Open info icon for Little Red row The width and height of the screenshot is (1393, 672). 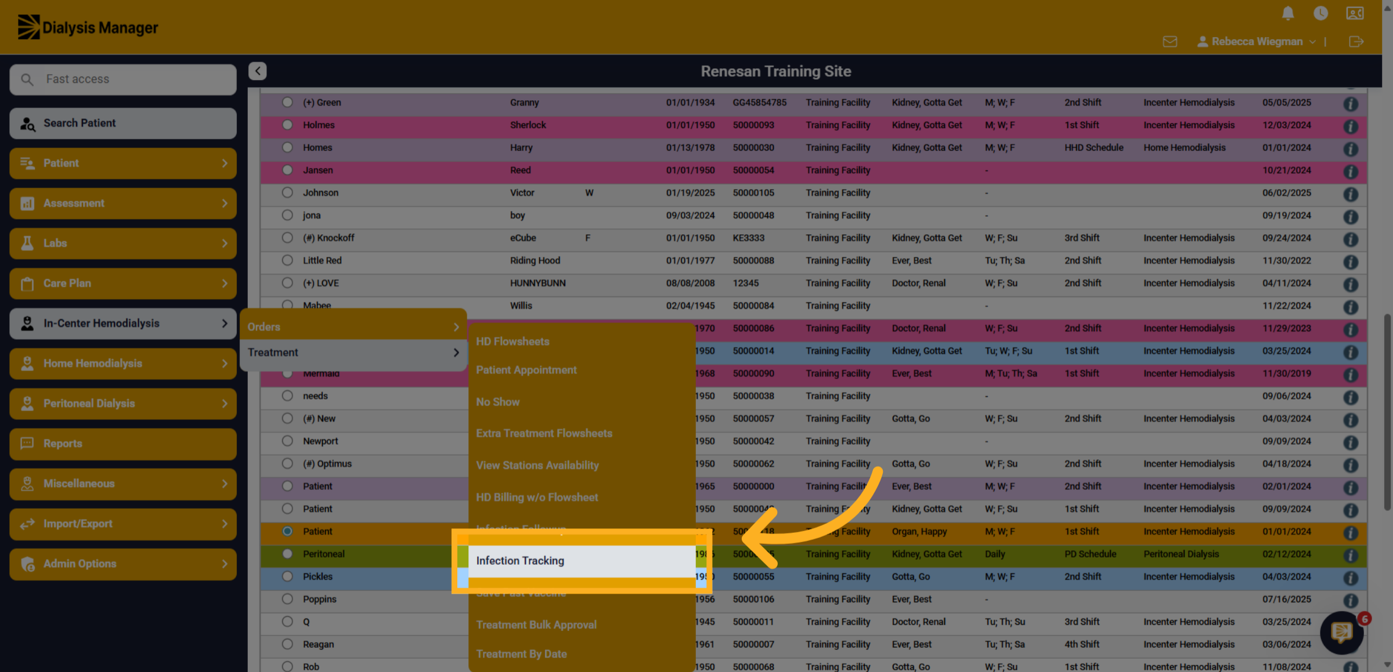point(1351,262)
